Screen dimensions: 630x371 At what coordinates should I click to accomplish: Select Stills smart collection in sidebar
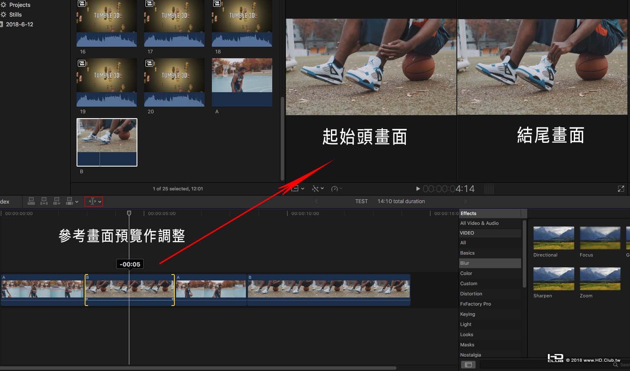click(15, 14)
